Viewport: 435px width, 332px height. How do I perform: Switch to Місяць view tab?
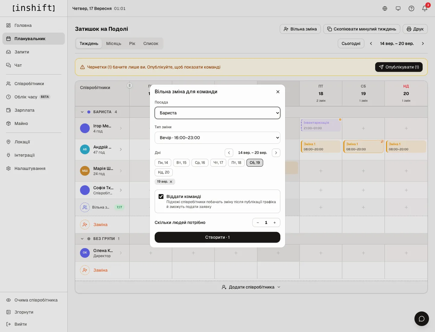tap(114, 43)
